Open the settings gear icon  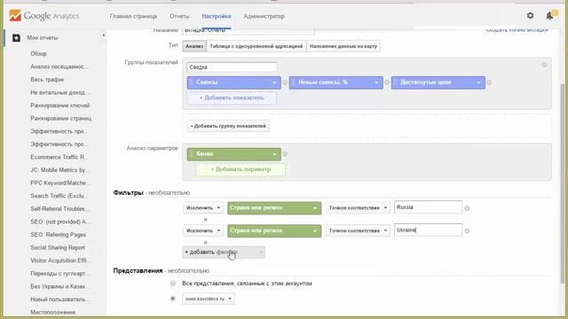tap(530, 16)
